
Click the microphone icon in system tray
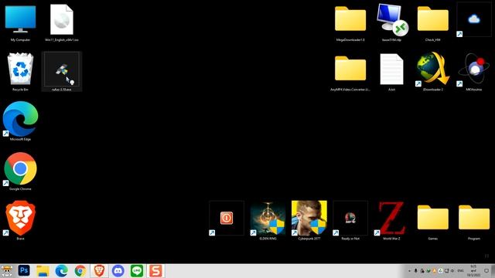pos(416,271)
